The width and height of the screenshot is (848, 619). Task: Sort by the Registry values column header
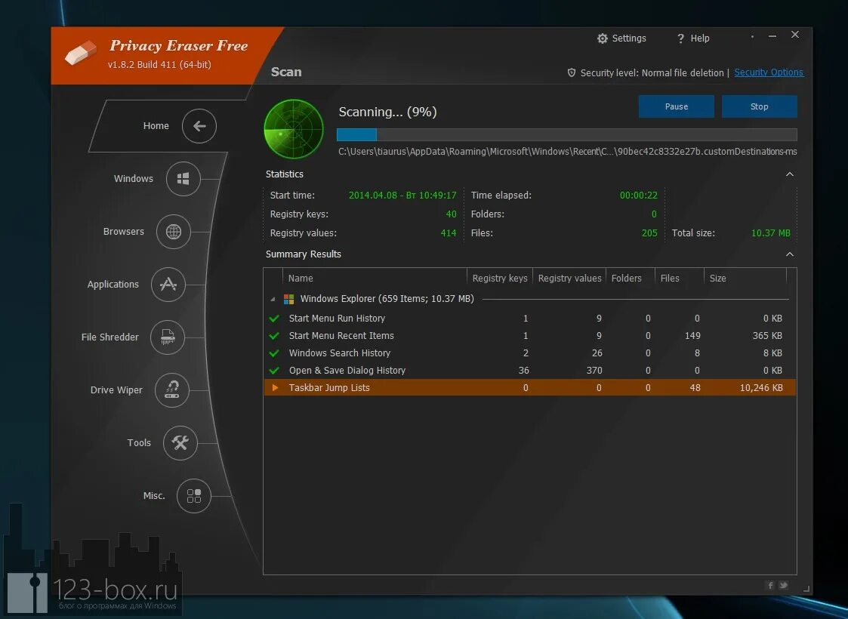click(569, 279)
